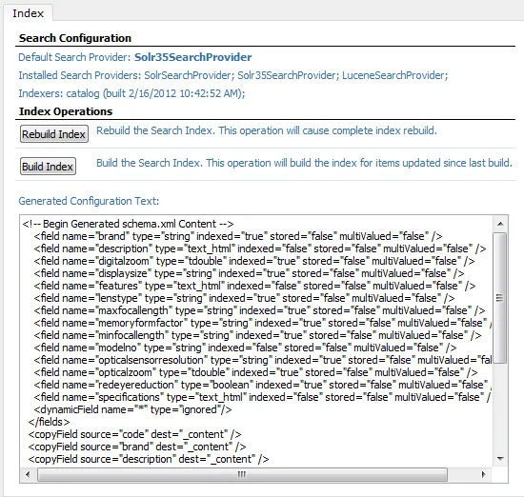The image size is (524, 497).
Task: Click the Generated Configuration Text label
Action: tap(89, 201)
